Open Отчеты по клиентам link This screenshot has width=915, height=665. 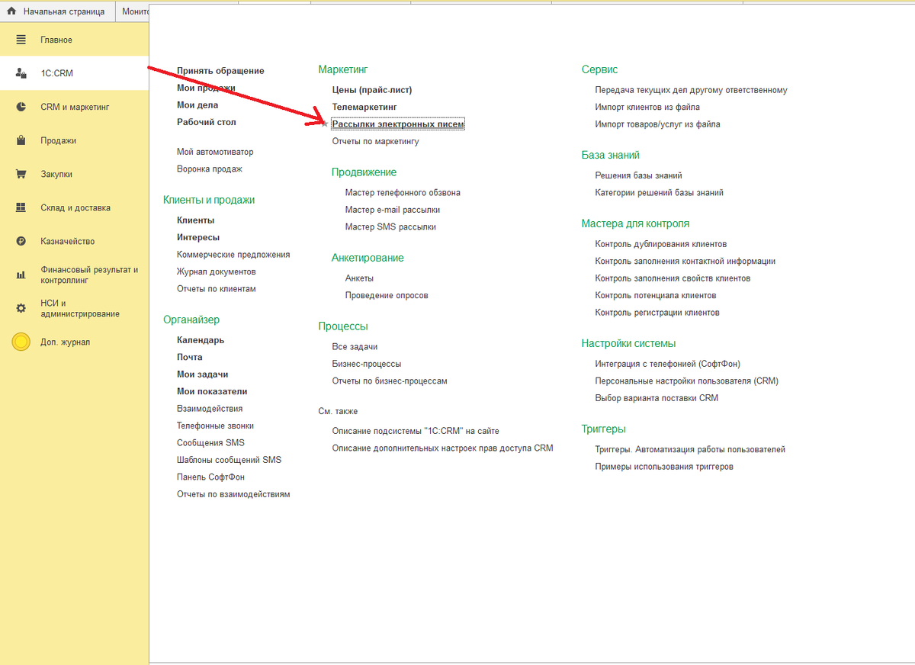(x=217, y=289)
